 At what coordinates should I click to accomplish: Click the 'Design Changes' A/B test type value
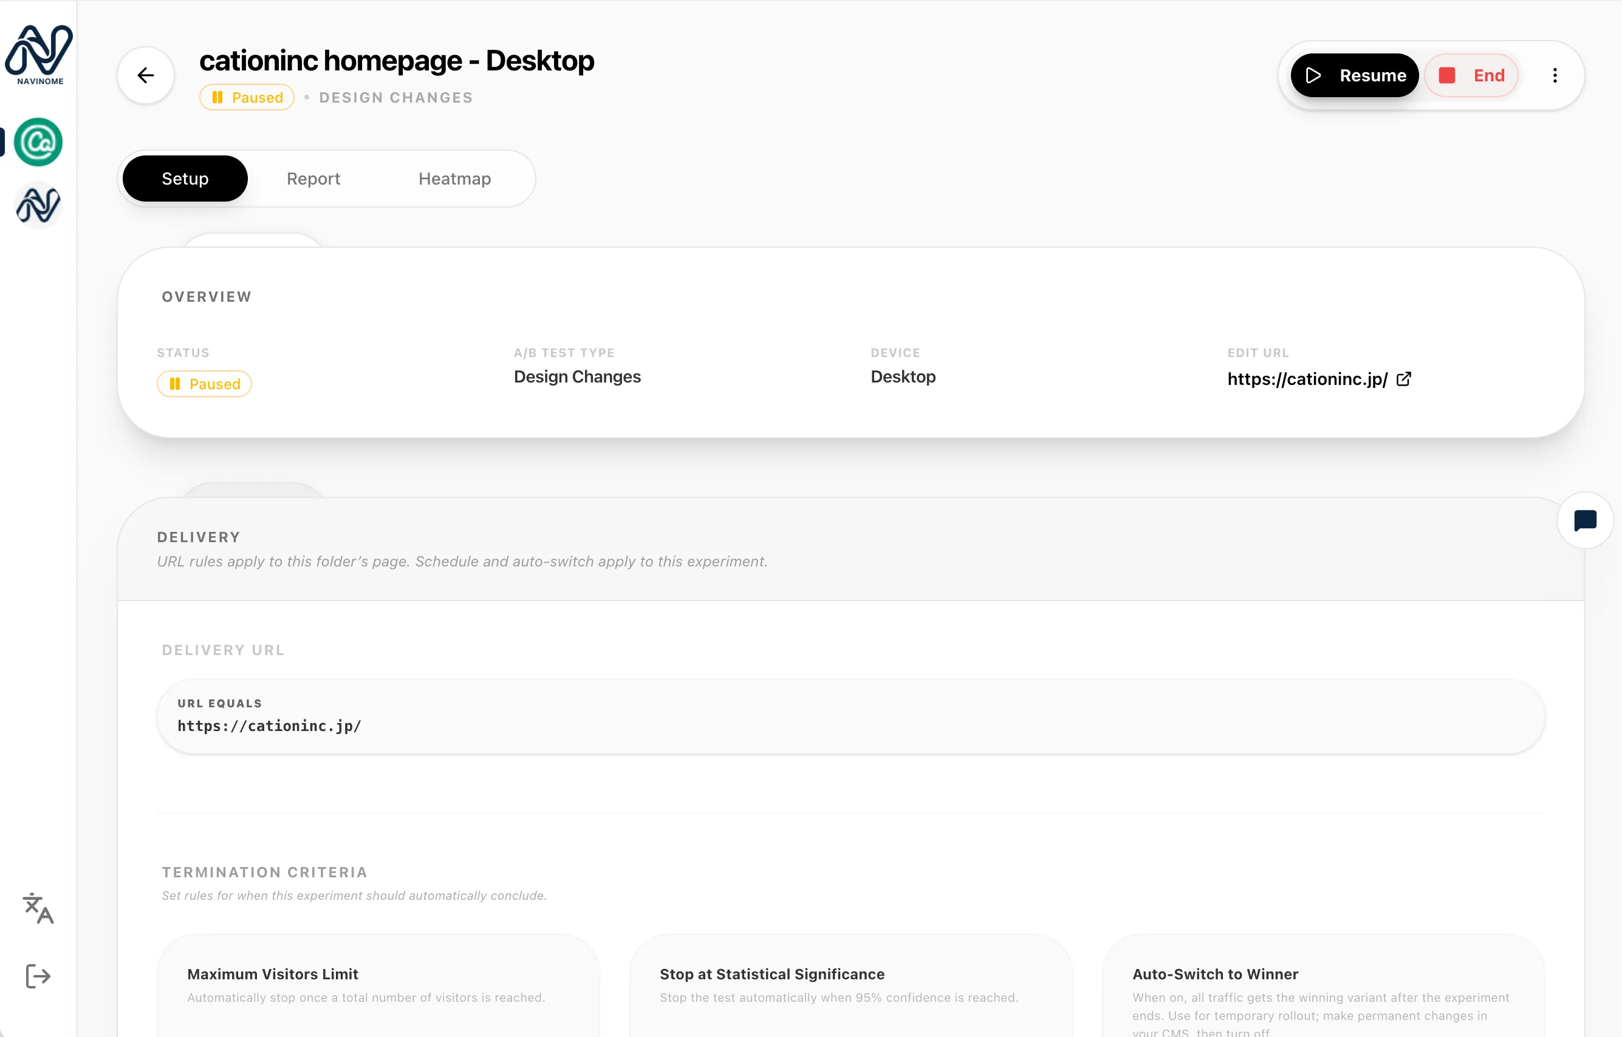click(x=577, y=376)
